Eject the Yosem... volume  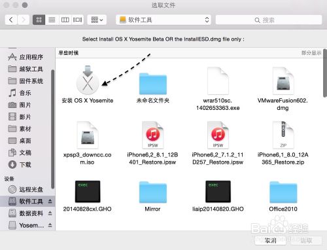(50, 225)
